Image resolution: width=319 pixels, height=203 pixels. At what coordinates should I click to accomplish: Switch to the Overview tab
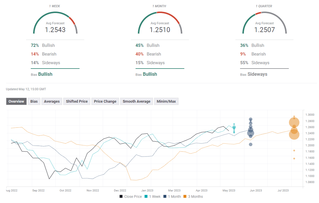click(16, 101)
